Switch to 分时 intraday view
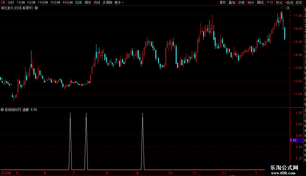306x176 pixels. coord(11,2)
